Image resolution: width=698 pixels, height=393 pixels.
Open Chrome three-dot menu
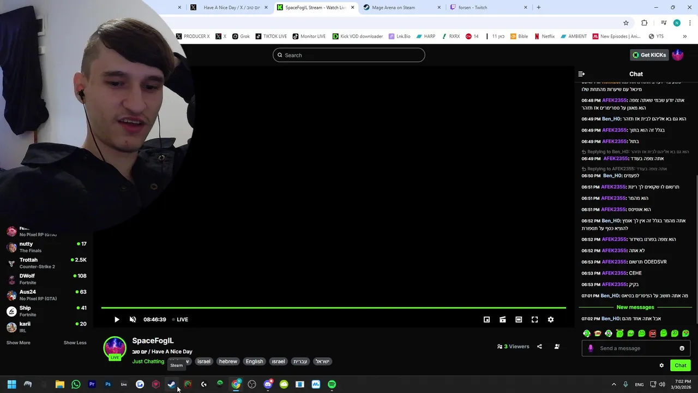coord(690,23)
